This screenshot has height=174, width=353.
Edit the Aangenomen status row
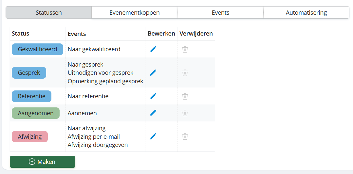click(x=153, y=113)
